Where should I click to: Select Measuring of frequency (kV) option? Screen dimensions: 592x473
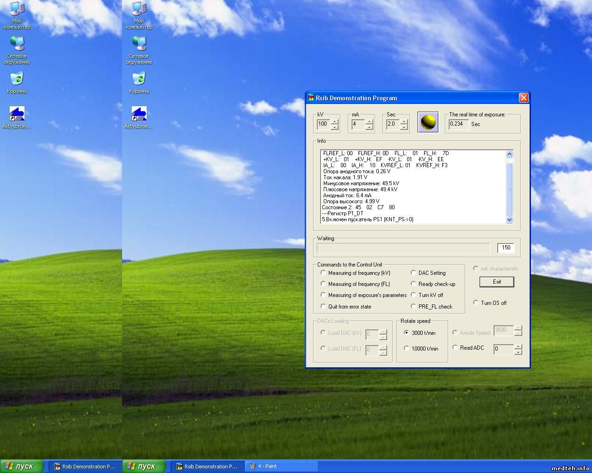[323, 273]
